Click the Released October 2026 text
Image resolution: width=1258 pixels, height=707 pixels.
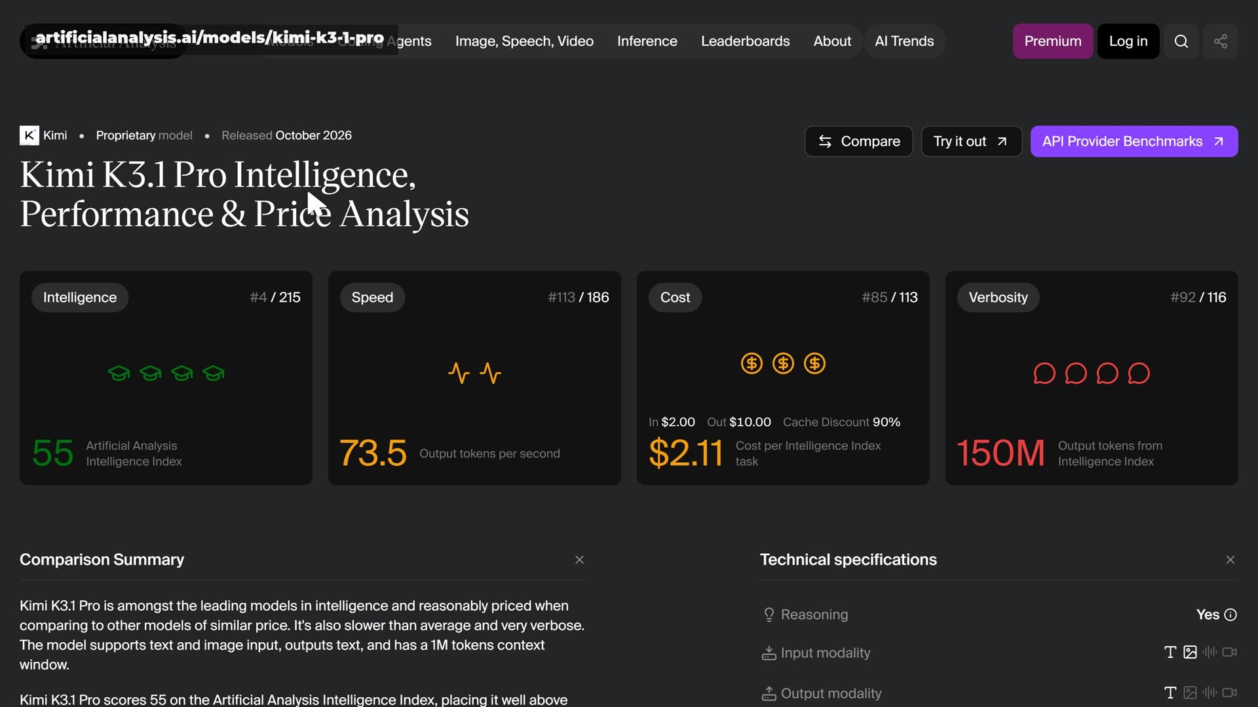pyautogui.click(x=286, y=136)
